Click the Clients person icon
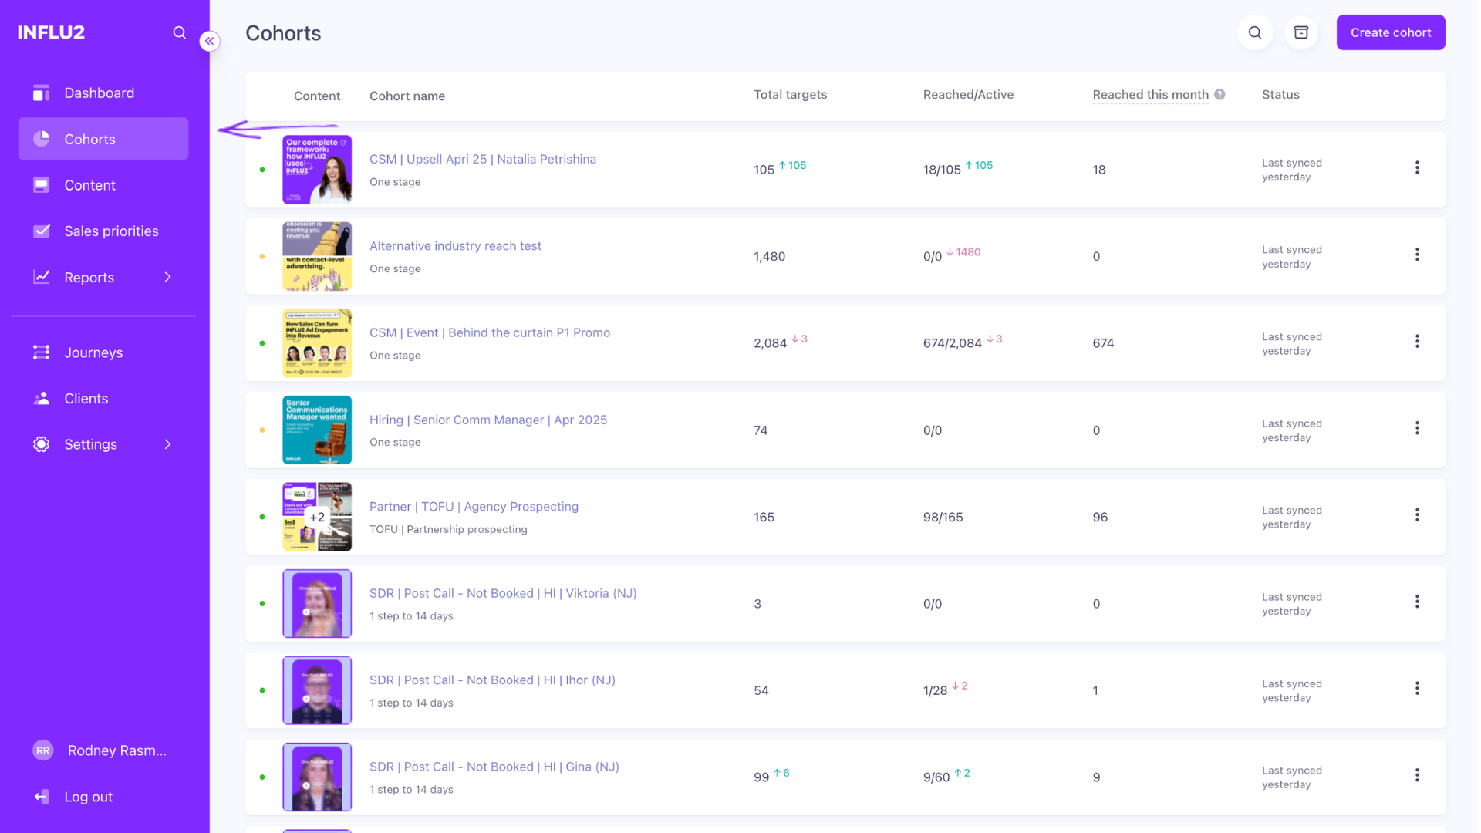 tap(42, 399)
